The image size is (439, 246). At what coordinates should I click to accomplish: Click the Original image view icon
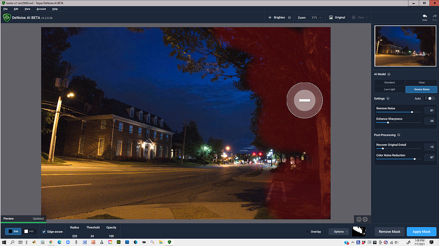(x=331, y=17)
